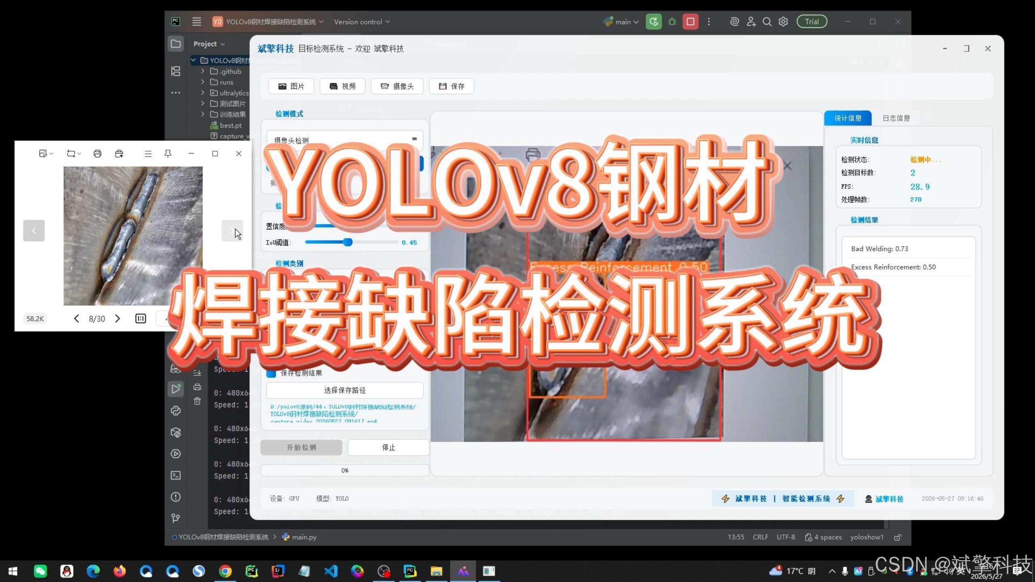The width and height of the screenshot is (1035, 582).
Task: Switch to the 日志信息 log tab
Action: click(x=896, y=118)
